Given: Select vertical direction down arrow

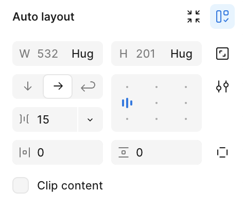Looking at the screenshot, I should 28,86.
